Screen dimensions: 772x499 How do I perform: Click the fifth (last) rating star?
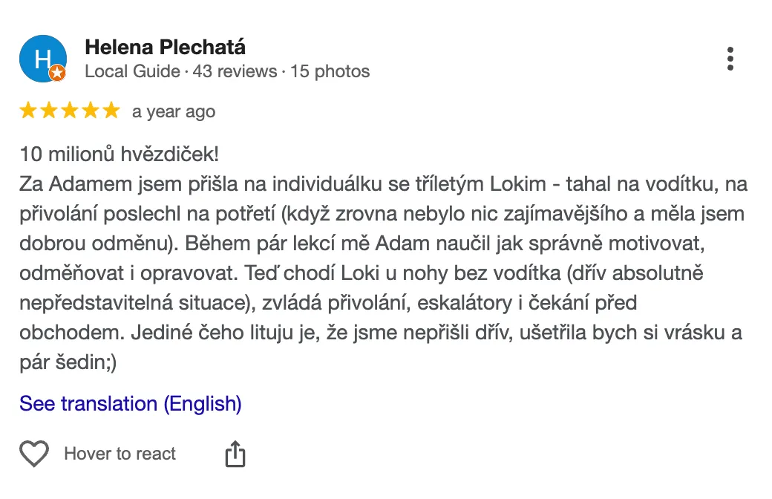coord(111,111)
